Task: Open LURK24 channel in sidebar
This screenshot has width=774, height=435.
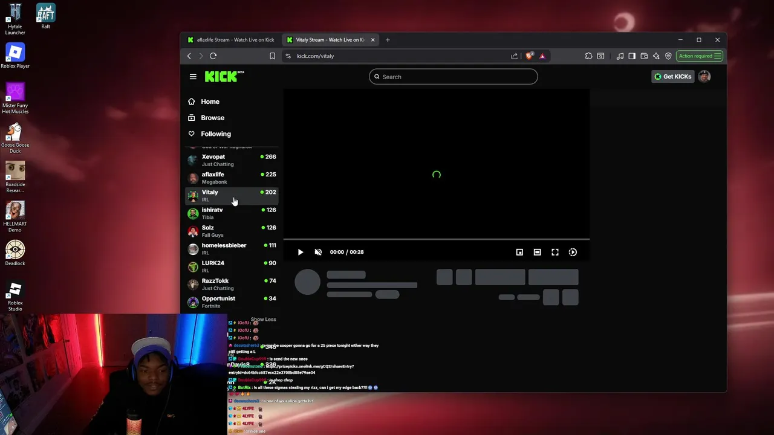Action: click(x=232, y=266)
